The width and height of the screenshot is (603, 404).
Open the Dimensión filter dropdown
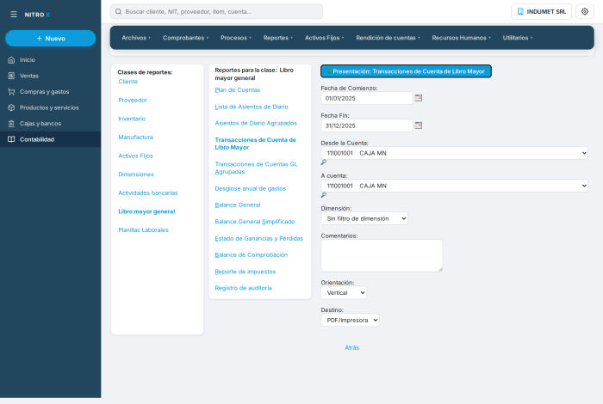pos(364,218)
